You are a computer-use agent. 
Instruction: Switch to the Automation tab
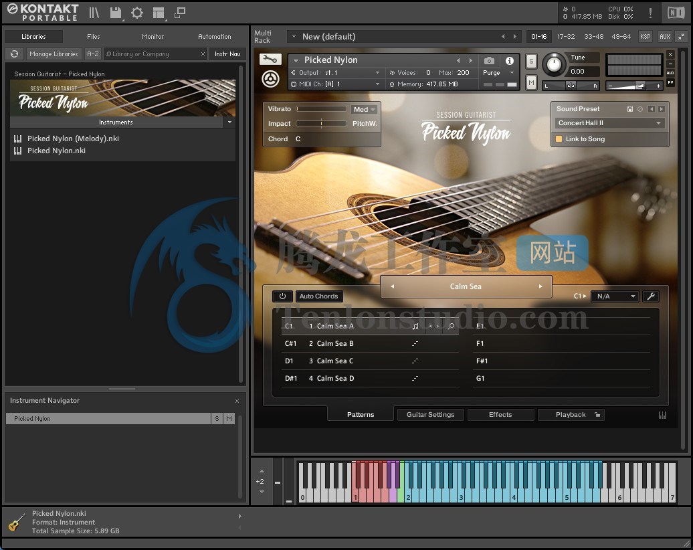[x=214, y=37]
